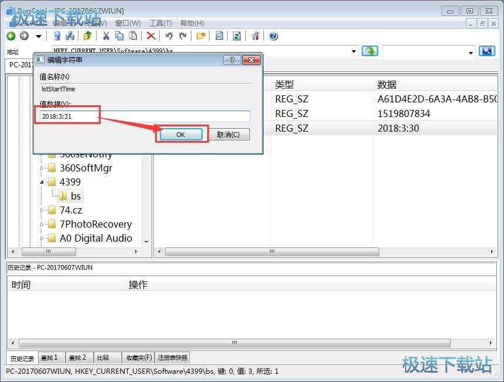This screenshot has width=504, height=382.
Task: Open the 帮助(H) menu
Action: click(x=192, y=23)
